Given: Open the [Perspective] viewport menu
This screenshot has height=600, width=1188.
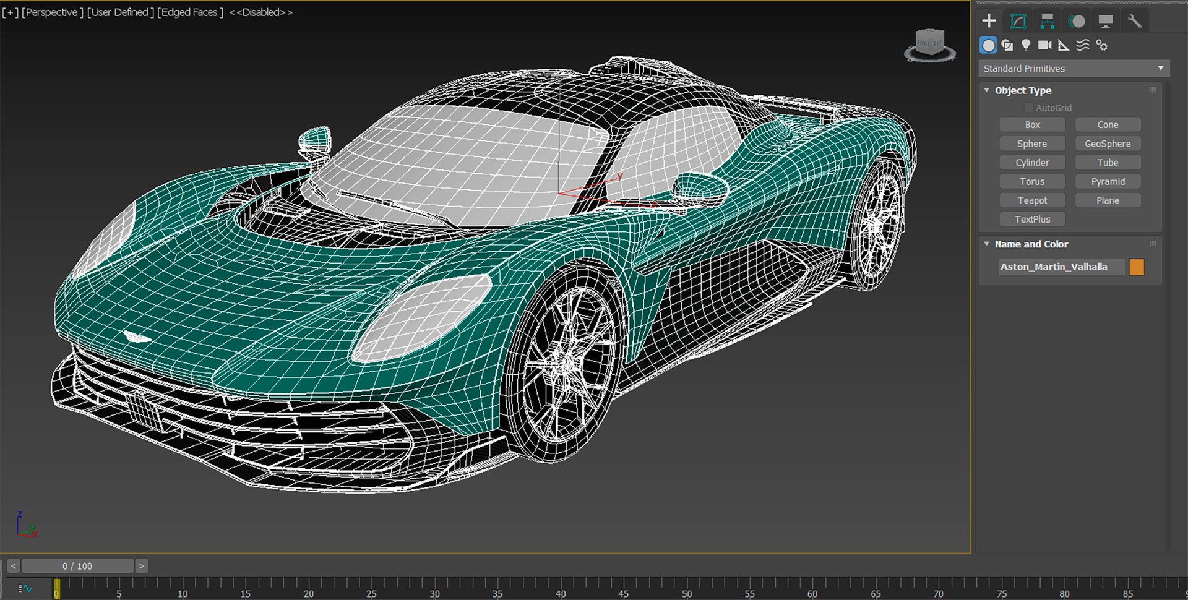Looking at the screenshot, I should [x=53, y=12].
